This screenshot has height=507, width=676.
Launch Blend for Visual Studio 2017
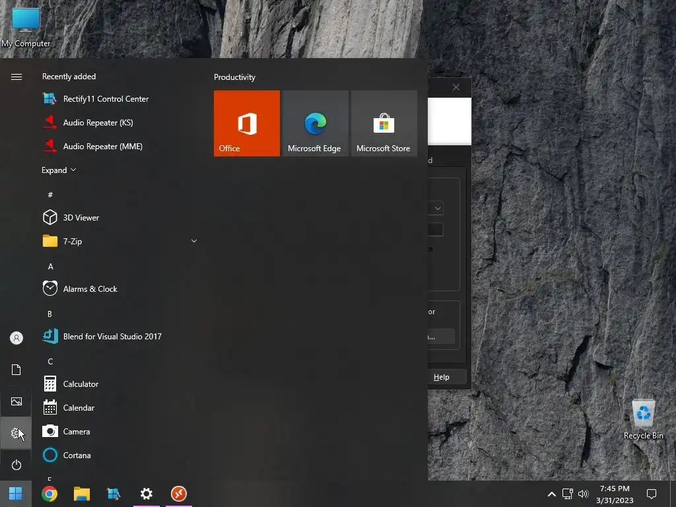coord(120,336)
